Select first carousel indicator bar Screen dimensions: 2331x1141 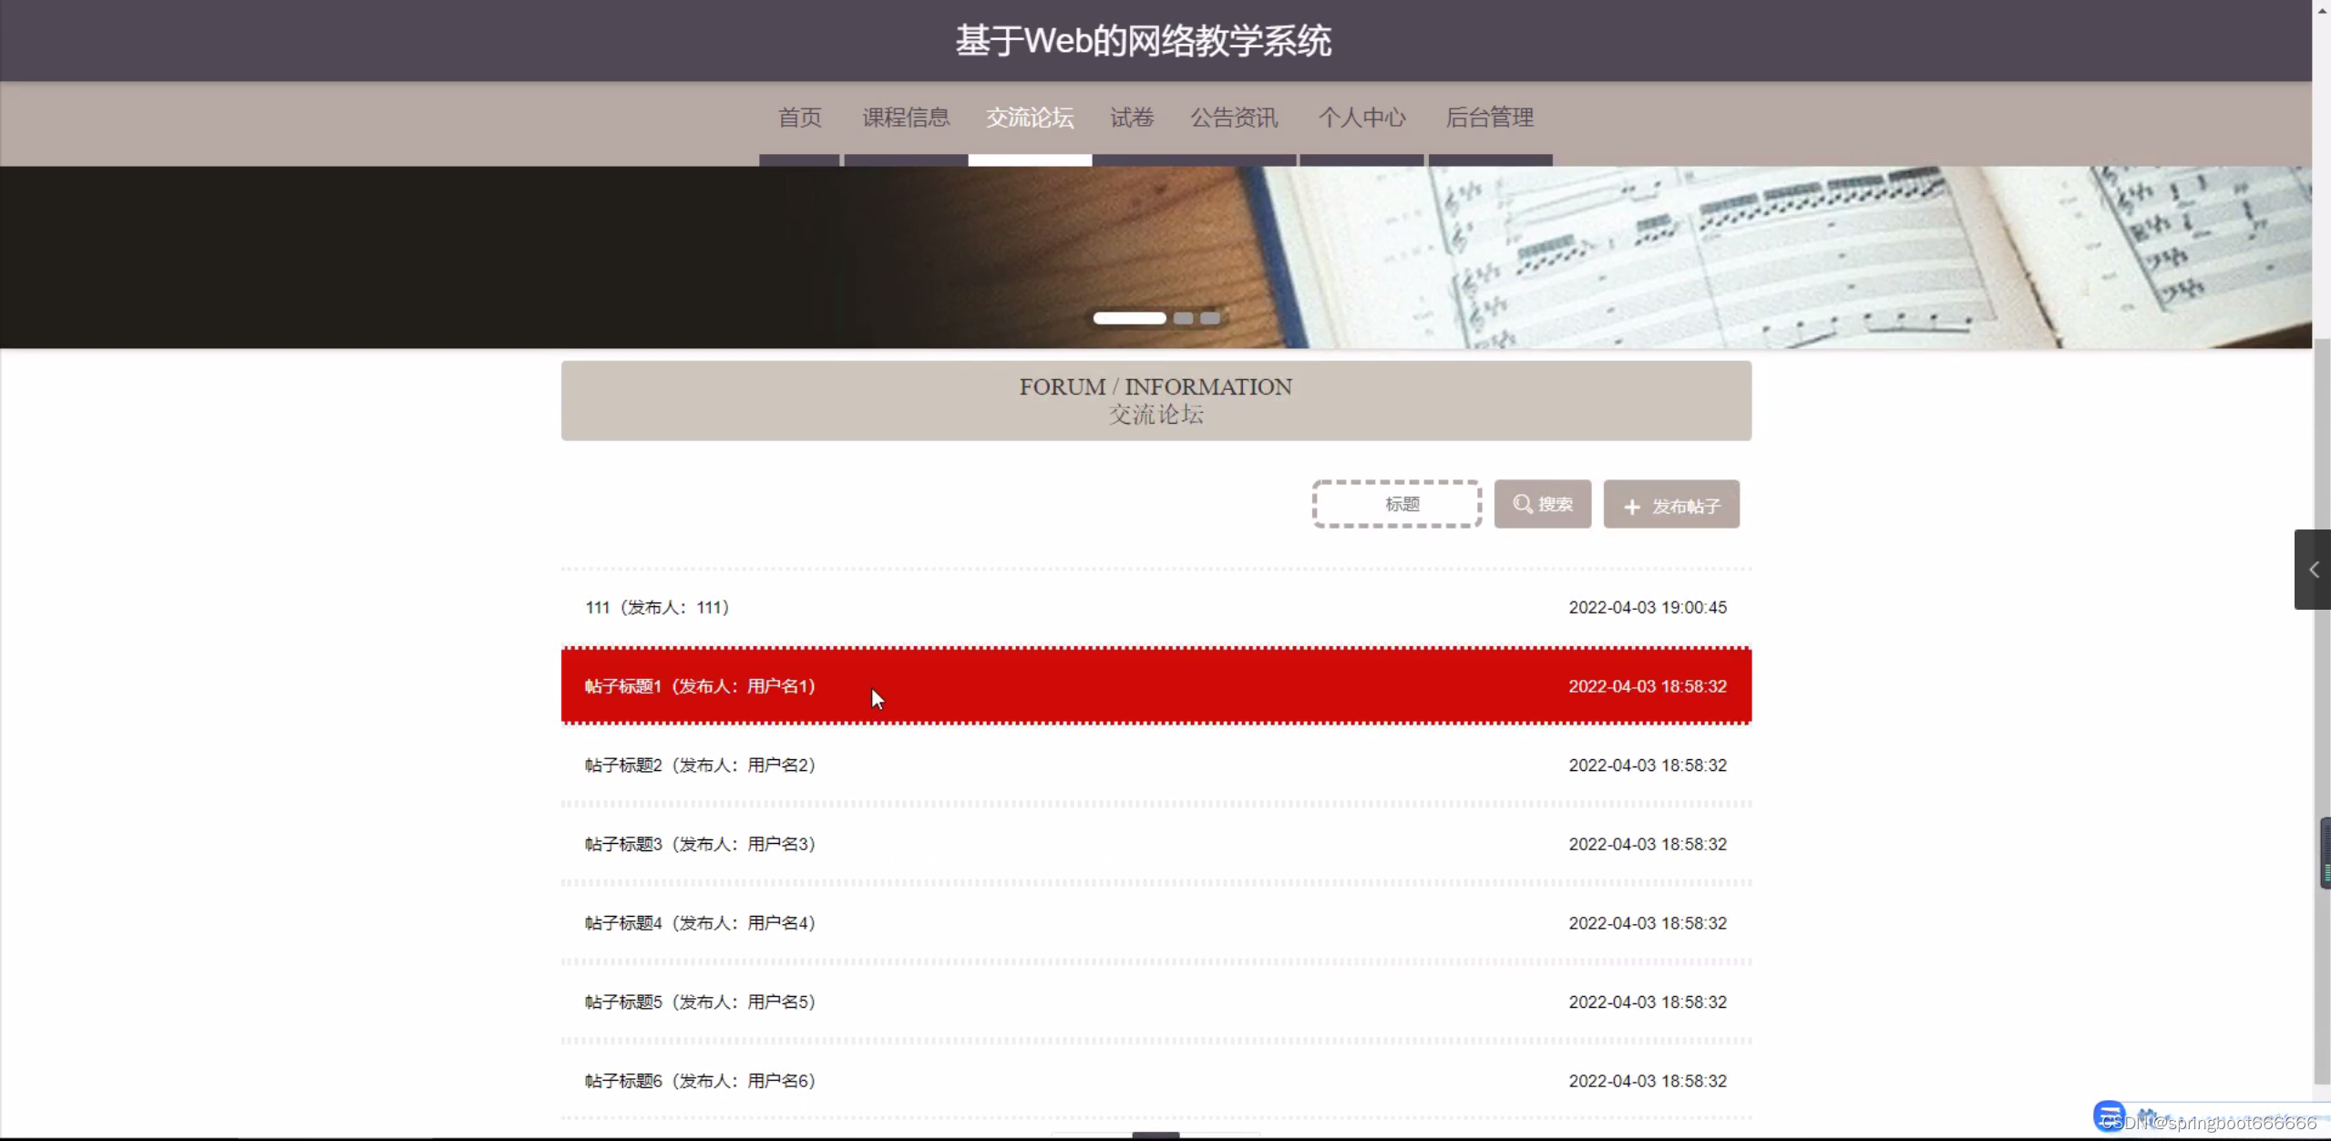pyautogui.click(x=1129, y=318)
